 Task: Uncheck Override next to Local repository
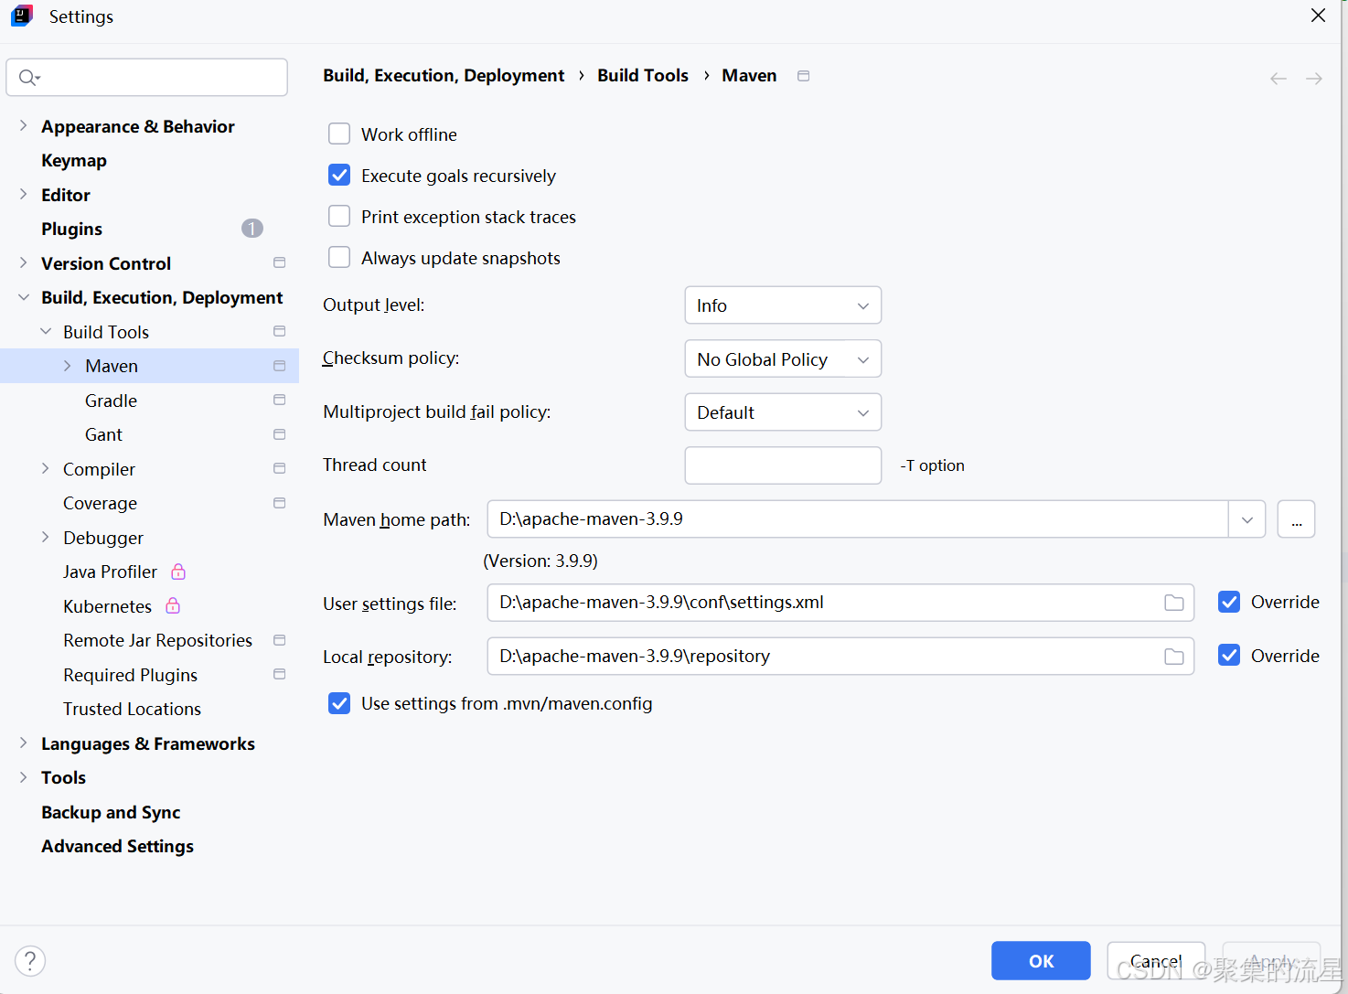pos(1228,655)
